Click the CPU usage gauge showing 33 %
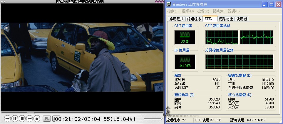 pos(185,37)
